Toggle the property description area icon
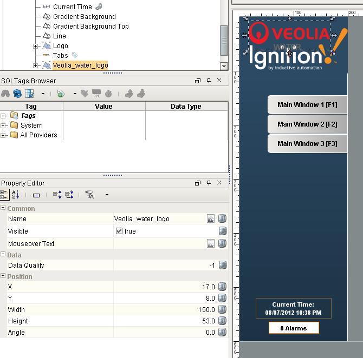Screen dimensions: 363x358 point(36,195)
